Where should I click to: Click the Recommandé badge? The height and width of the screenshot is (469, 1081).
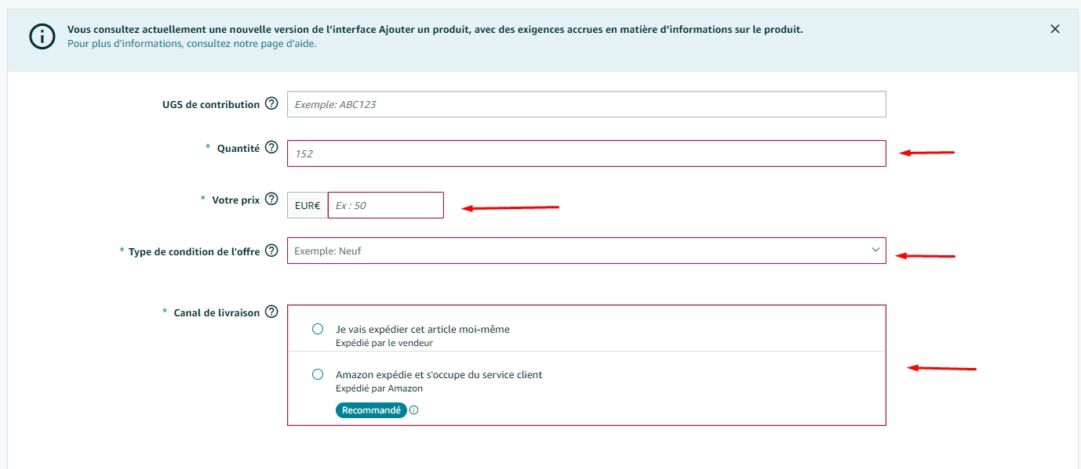coord(371,409)
